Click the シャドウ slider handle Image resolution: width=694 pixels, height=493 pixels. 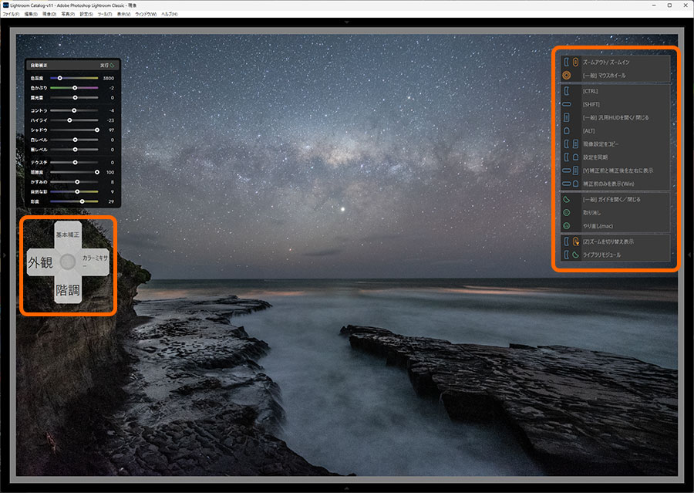(x=96, y=130)
